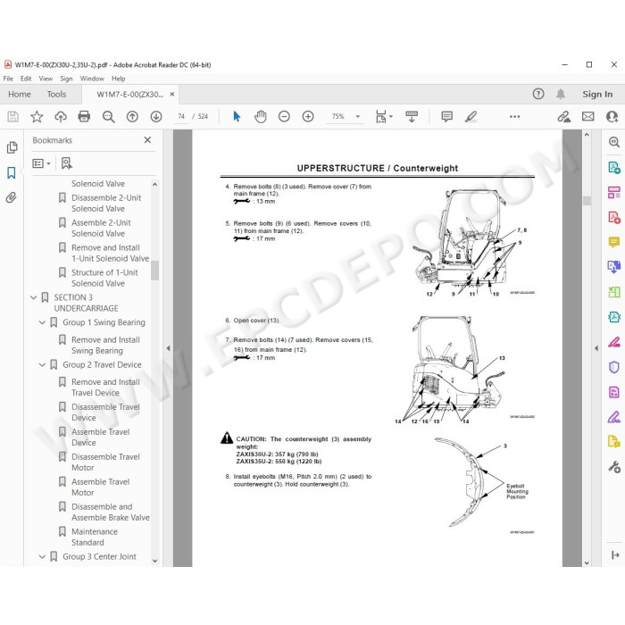This screenshot has width=625, height=625.
Task: Expand the right tools pane labels
Action: pos(615,554)
